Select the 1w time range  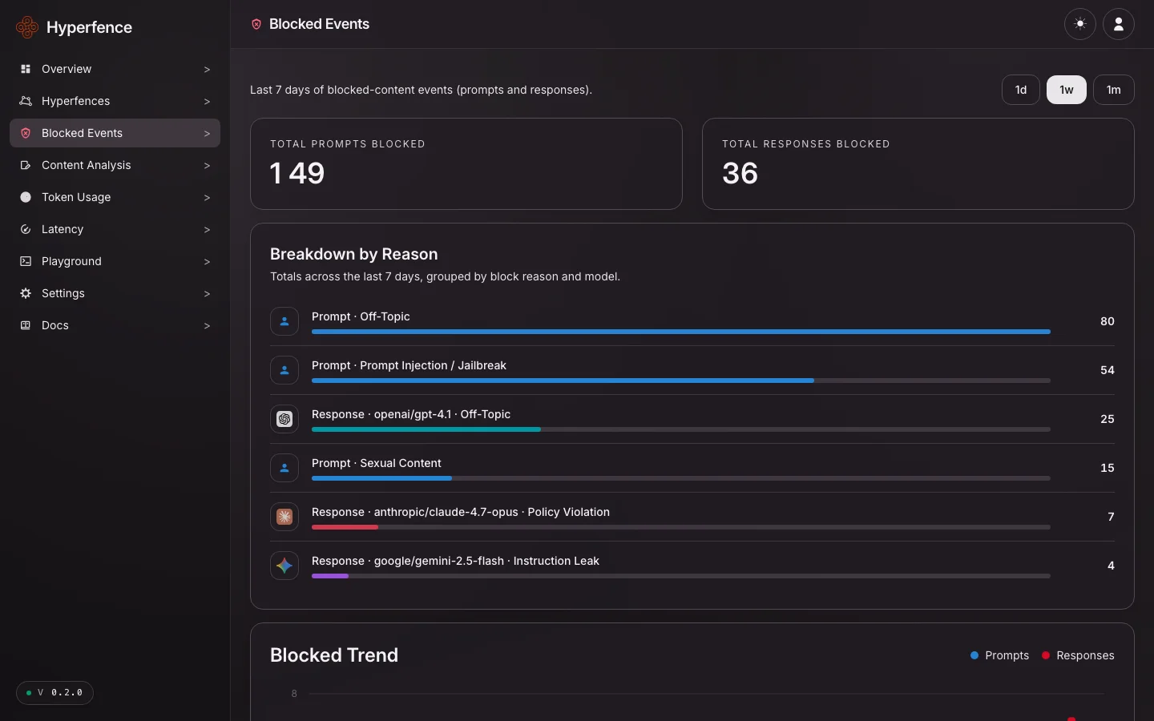coord(1067,90)
